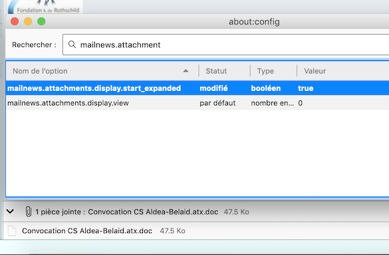The image size is (389, 255).
Task: Click the green zoom button of about:config
Action: pyautogui.click(x=41, y=21)
